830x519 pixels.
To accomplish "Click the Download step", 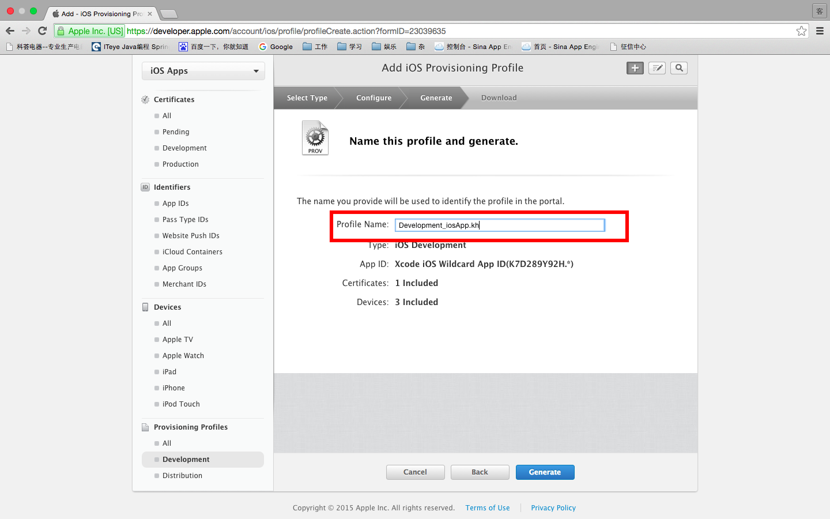I will coord(499,98).
